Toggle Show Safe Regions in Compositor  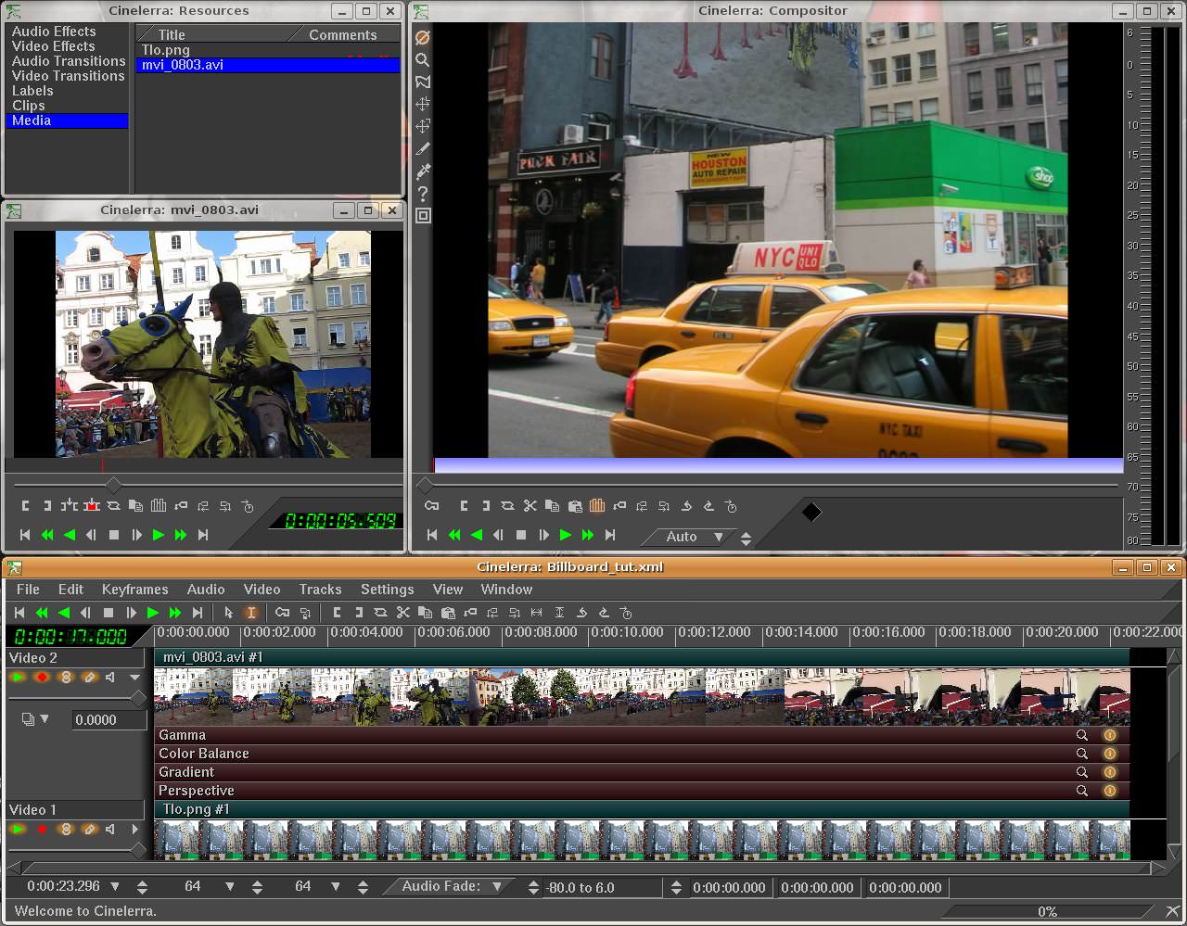pos(423,215)
